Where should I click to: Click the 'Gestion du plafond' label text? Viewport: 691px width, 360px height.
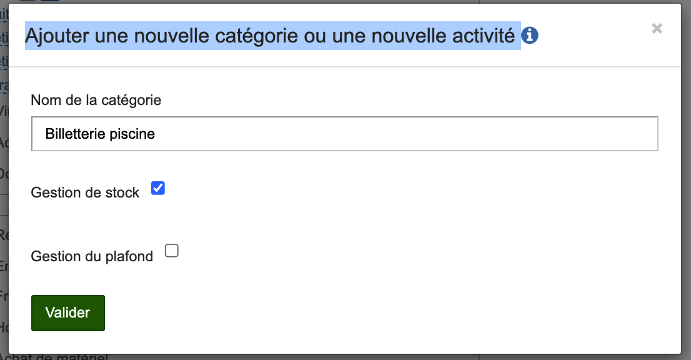[x=92, y=256]
